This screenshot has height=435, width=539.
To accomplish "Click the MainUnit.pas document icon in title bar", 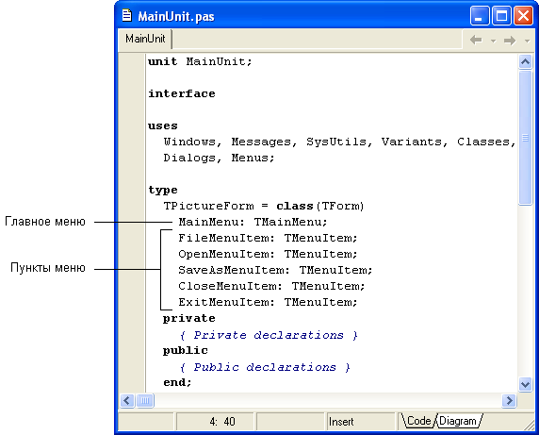I will (127, 15).
